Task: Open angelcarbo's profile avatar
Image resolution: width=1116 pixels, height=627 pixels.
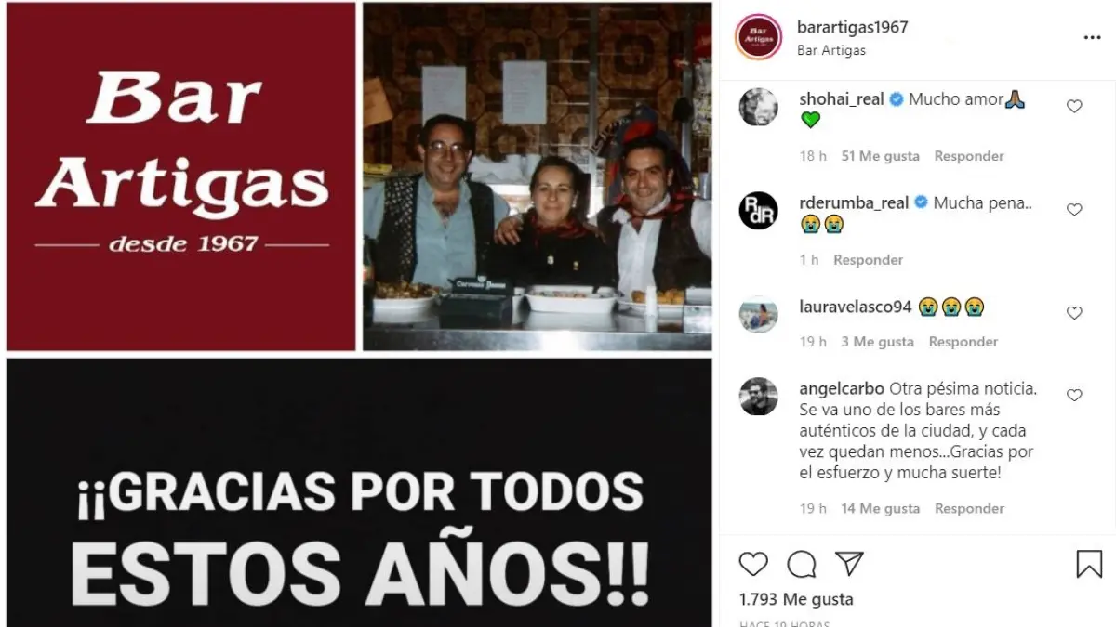Action: click(x=758, y=397)
